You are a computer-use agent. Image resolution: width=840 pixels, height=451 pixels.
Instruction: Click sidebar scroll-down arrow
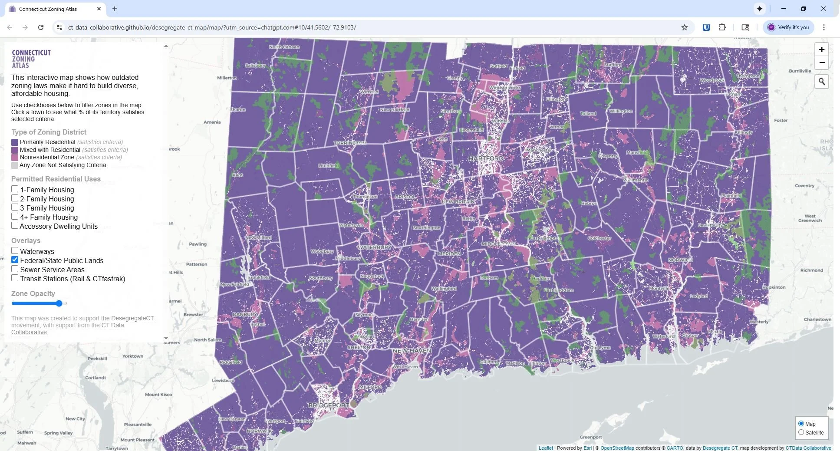(166, 338)
